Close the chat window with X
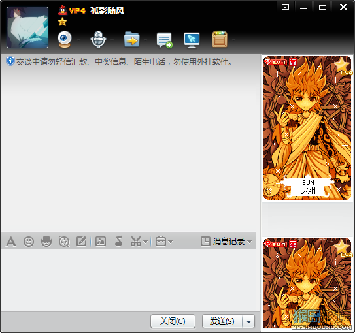The height and width of the screenshot is (333, 355). [343, 7]
